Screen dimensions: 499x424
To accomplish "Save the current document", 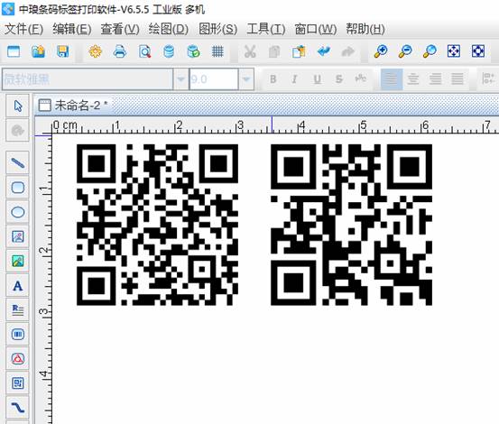I will pos(62,51).
